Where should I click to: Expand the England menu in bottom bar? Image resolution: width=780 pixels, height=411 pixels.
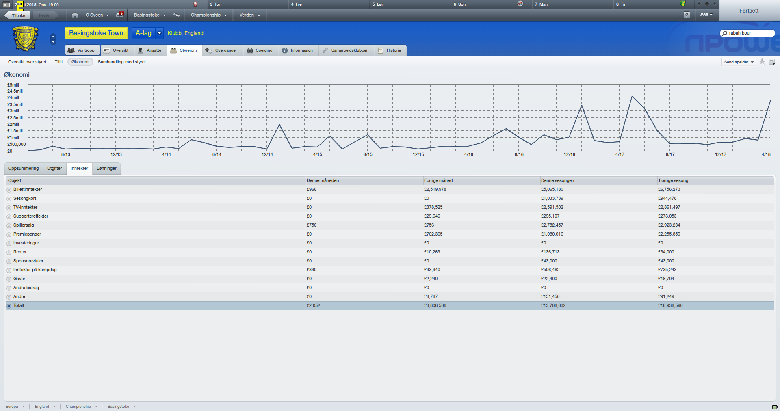(45, 407)
